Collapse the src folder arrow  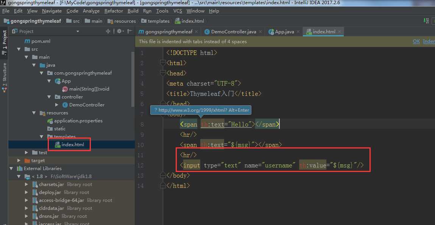point(19,49)
